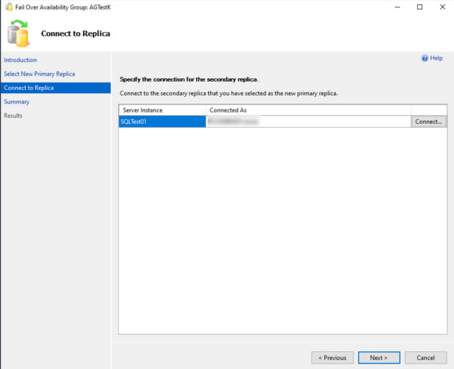This screenshot has width=454, height=369.
Task: Select the SQLTest01 server instance row
Action: (162, 122)
